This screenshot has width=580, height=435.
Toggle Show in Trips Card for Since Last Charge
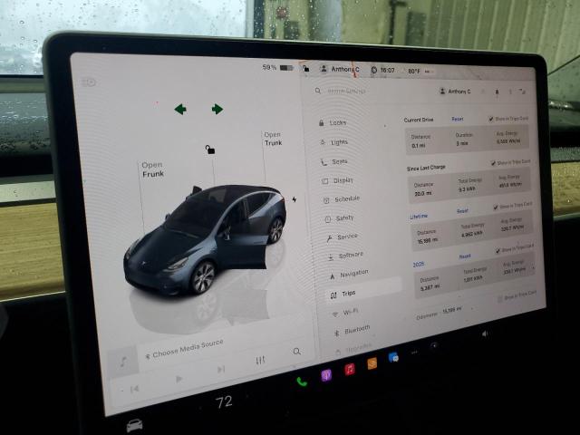[x=493, y=163]
